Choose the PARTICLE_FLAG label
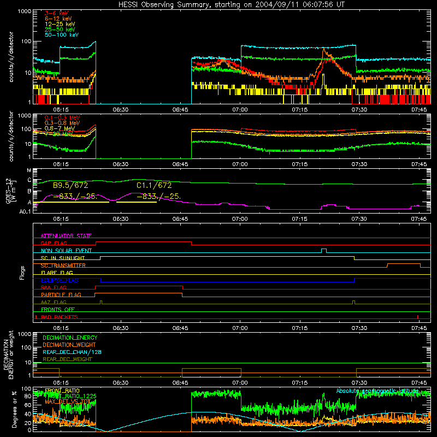 pyautogui.click(x=61, y=295)
